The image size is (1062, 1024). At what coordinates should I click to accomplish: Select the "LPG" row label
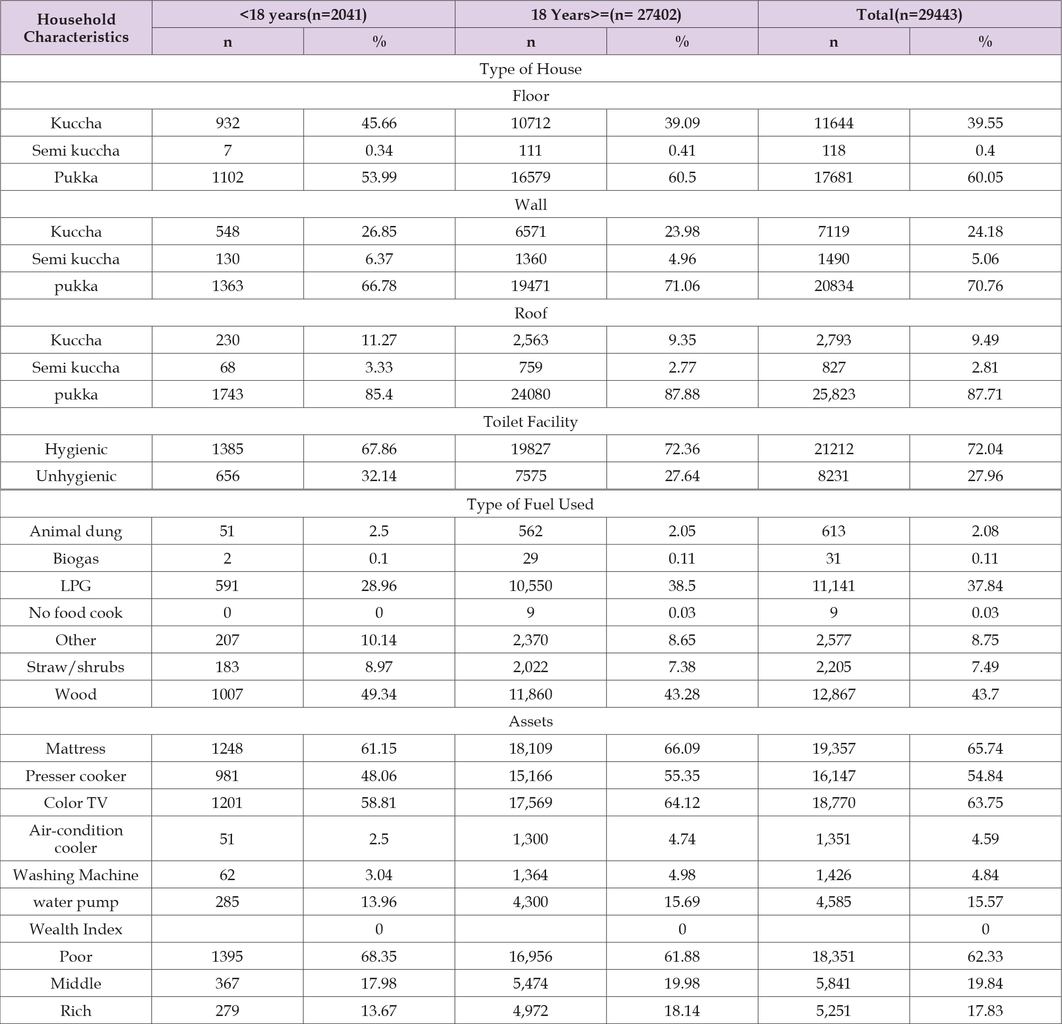[x=76, y=585]
